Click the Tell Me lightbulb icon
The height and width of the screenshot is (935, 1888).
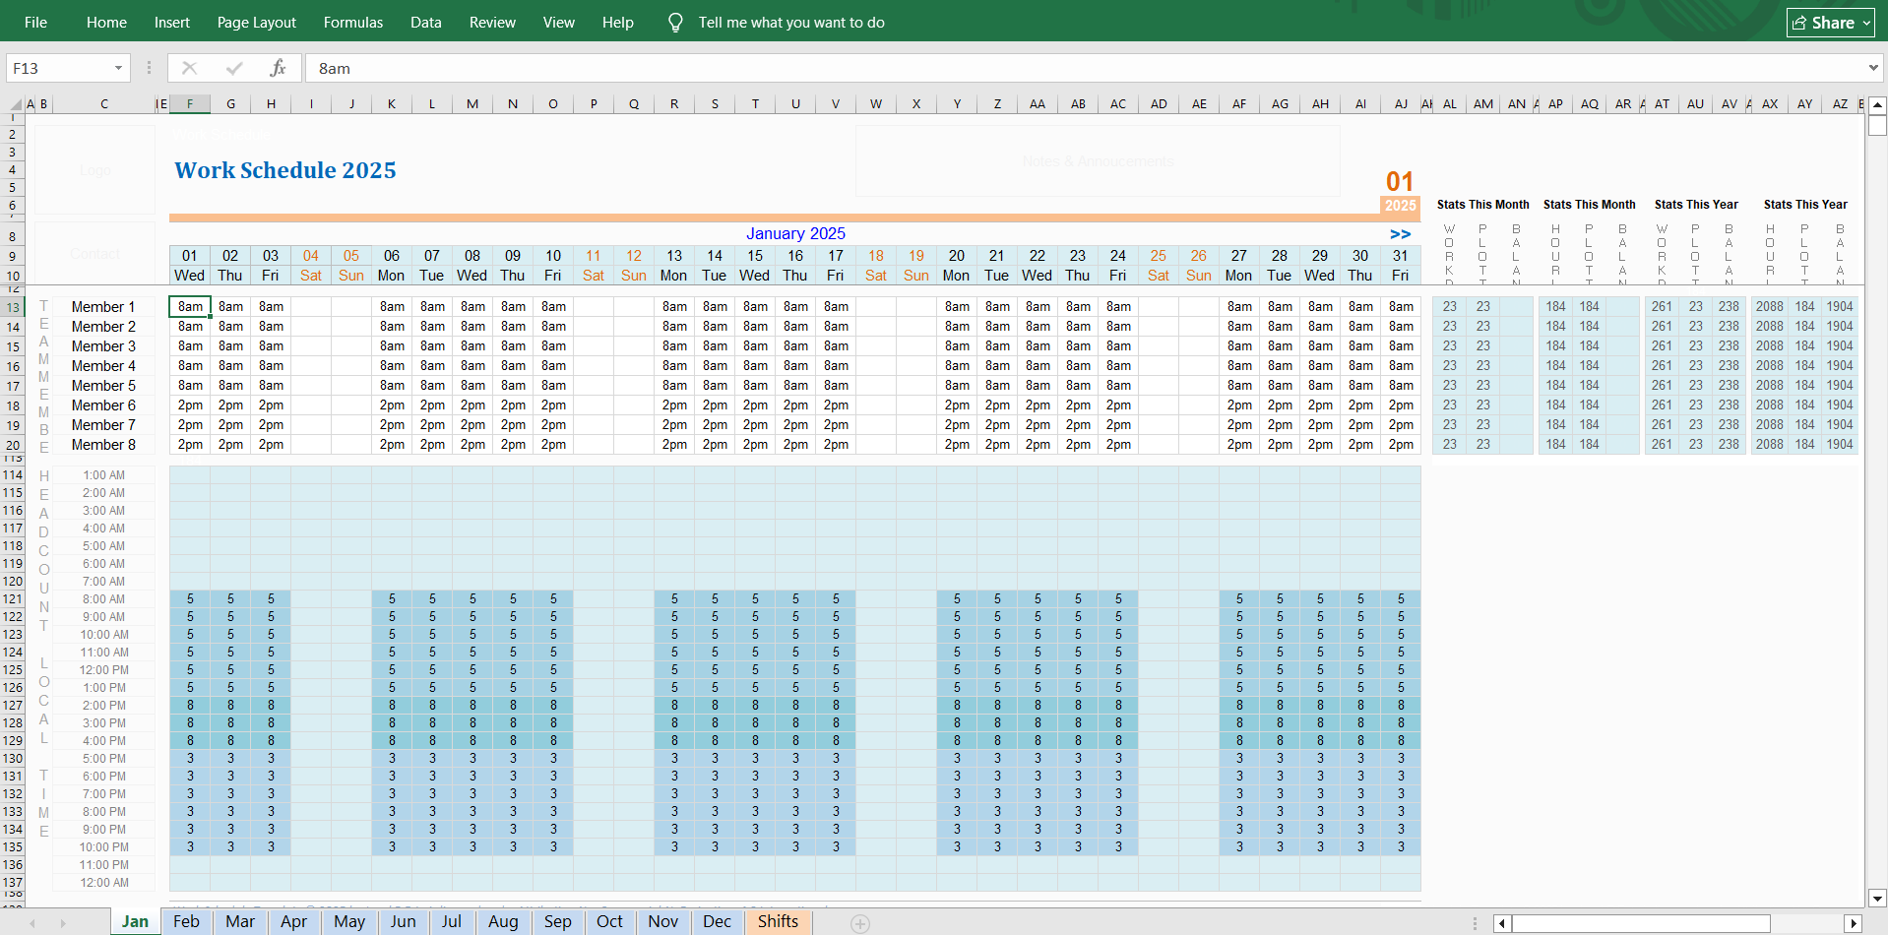675,22
